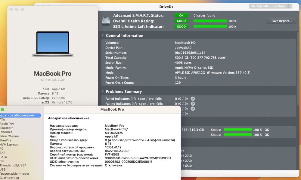This screenshot has width=301, height=180.
Task: Click the DriveDx window scrollbar
Action: pos(298,69)
